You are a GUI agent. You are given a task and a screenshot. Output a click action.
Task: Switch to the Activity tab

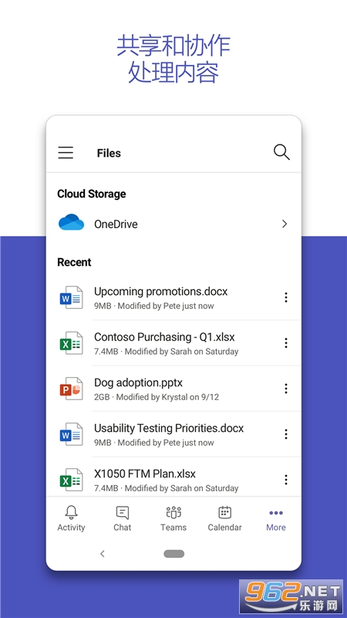tap(71, 518)
